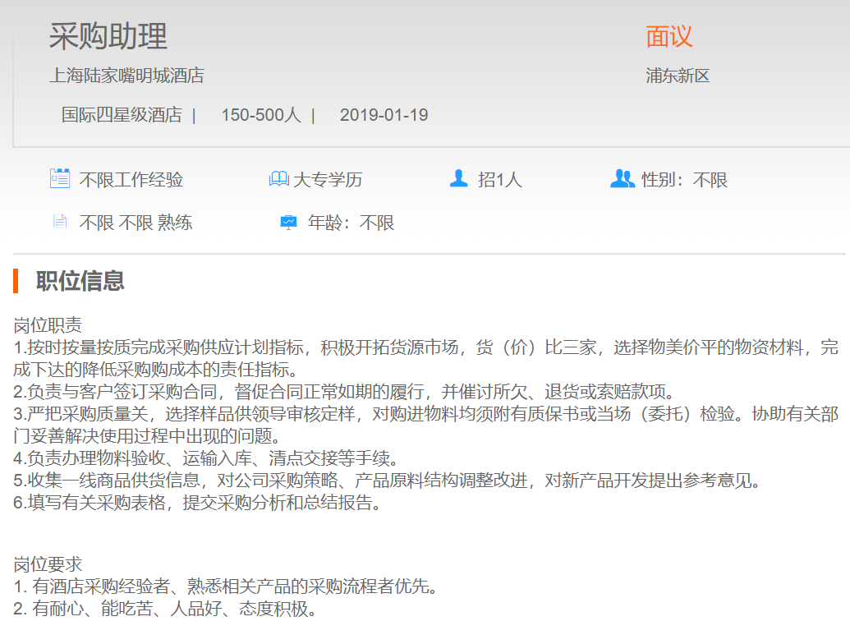Click the open book education icon
Screen dimensions: 850x621
(x=279, y=179)
